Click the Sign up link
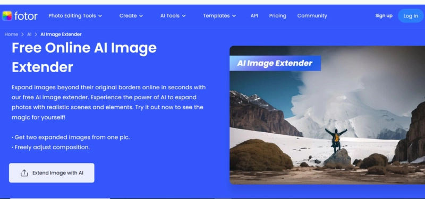425x199 pixels. (384, 16)
